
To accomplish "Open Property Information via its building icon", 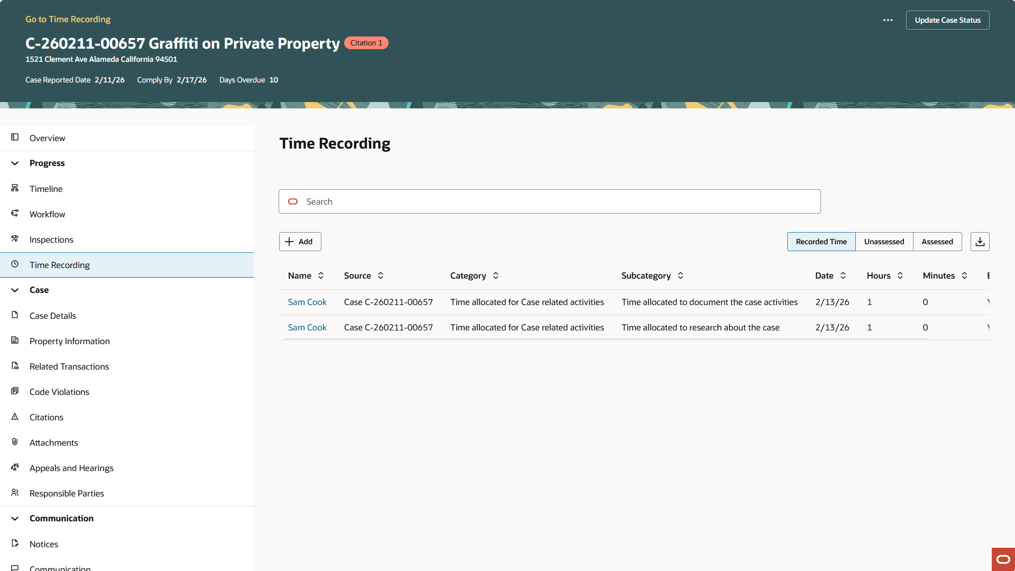I will 14,340.
